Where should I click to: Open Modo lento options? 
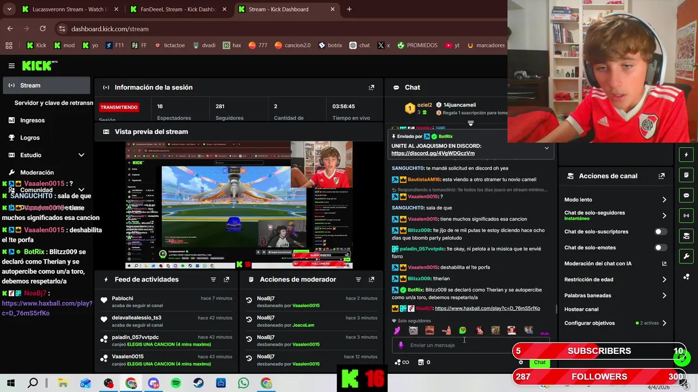615,200
